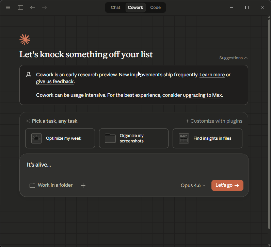Follow the upgrading to Max link
This screenshot has width=271, height=247.
[202, 95]
